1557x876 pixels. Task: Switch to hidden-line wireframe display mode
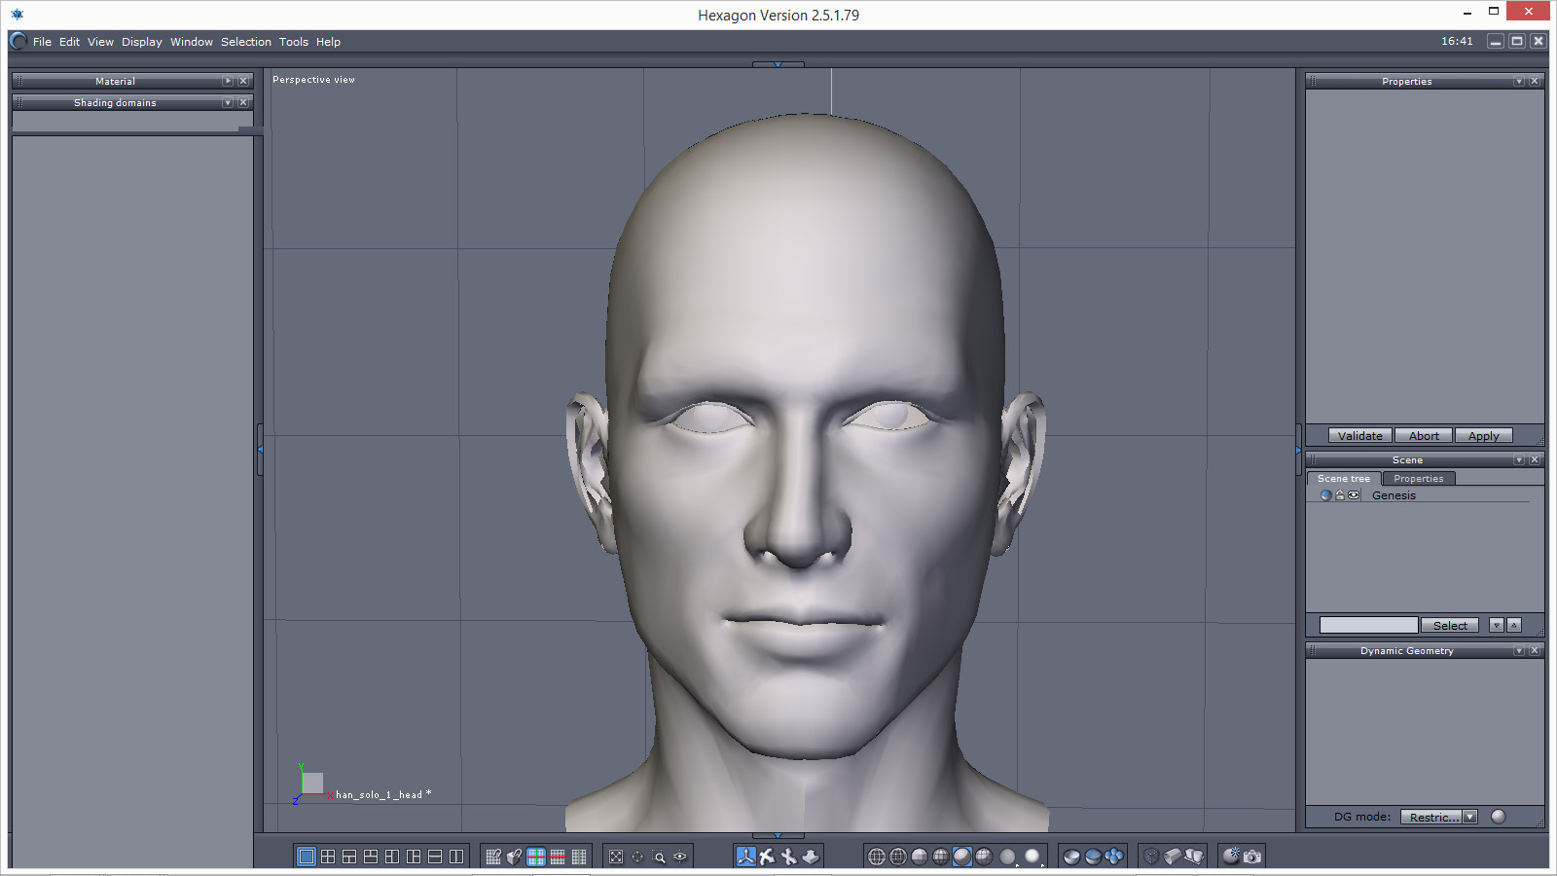click(x=898, y=857)
